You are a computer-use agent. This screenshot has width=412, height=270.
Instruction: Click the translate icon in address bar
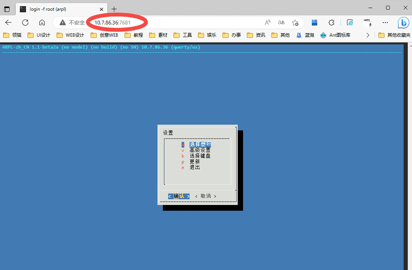pos(281,23)
